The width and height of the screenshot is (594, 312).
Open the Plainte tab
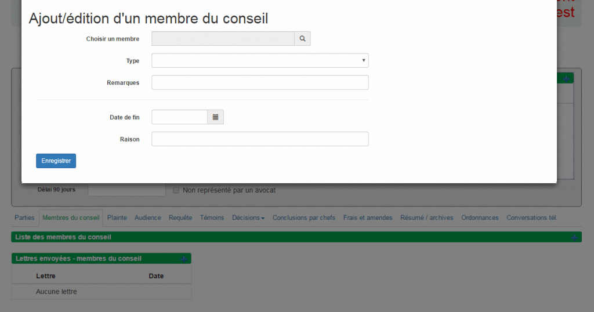coord(117,217)
